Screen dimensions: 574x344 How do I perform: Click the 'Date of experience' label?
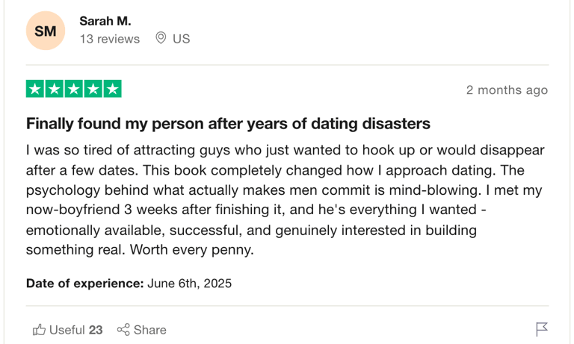(85, 284)
